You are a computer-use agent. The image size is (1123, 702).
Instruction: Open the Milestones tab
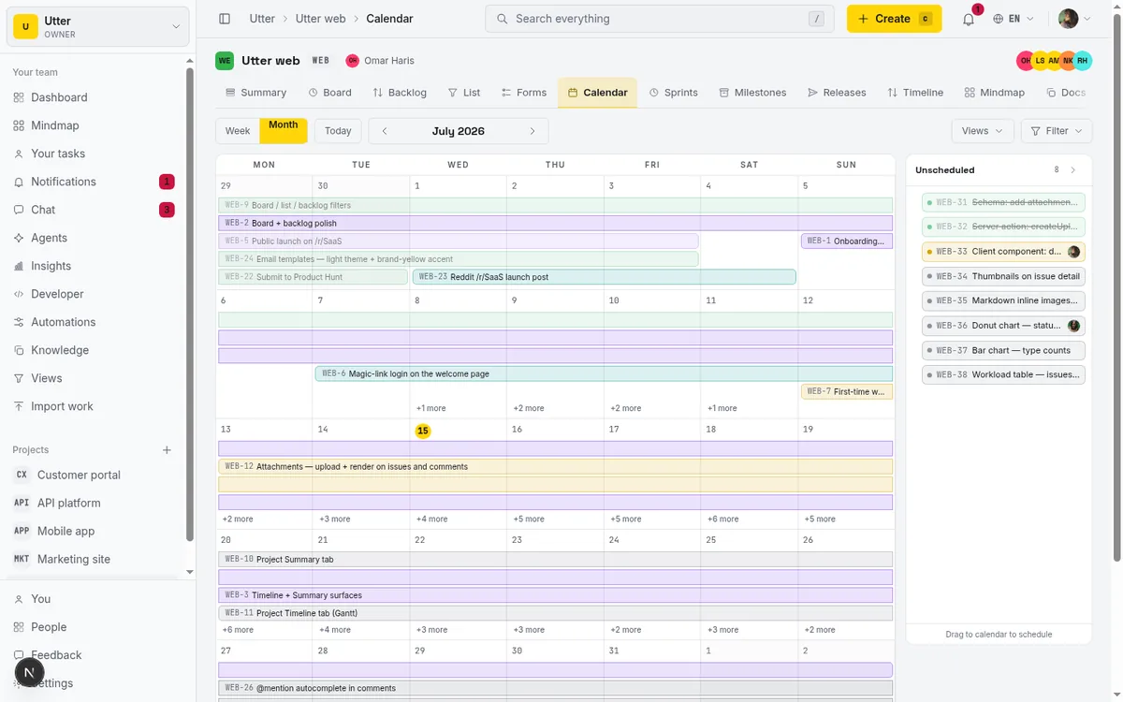point(752,93)
